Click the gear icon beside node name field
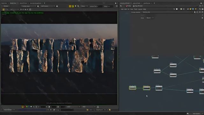204x115 pixels. coord(195,12)
